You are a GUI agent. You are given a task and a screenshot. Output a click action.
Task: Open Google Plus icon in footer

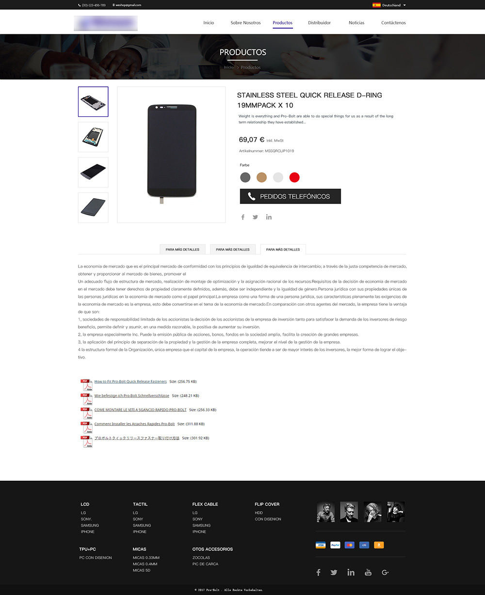385,572
